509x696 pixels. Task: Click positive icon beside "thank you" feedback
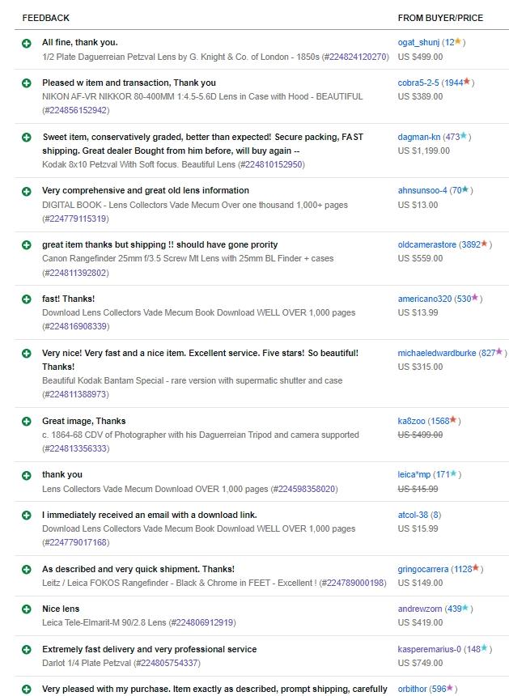click(x=27, y=475)
